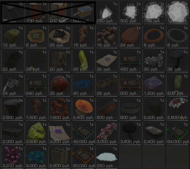Click the teal-framed case for 42,000 руб.
The width and height of the screenshot is (190, 169).
tap(83, 133)
